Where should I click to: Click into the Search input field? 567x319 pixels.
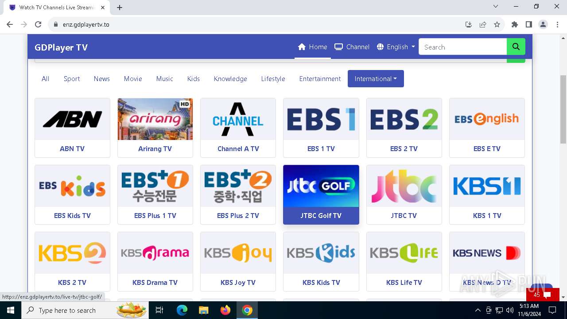pos(462,47)
